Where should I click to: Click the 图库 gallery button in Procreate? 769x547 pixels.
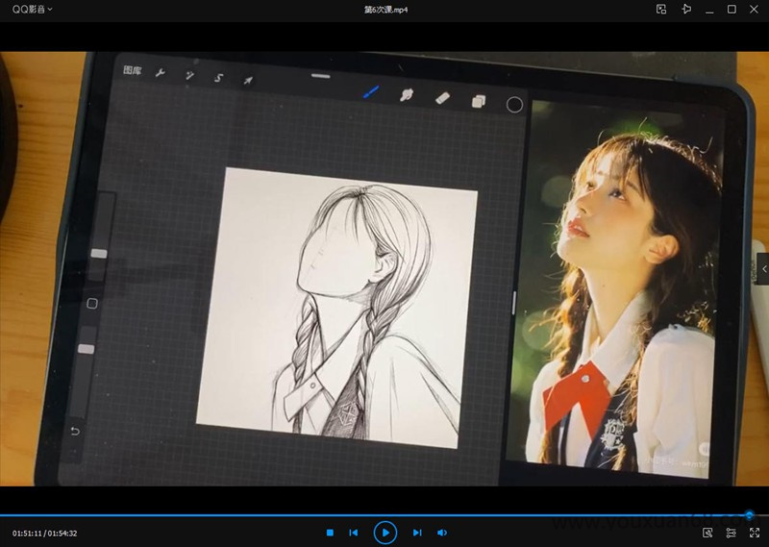[133, 71]
